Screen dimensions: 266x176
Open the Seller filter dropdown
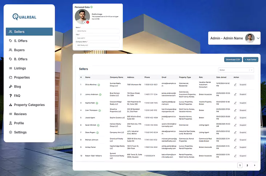[236, 70]
